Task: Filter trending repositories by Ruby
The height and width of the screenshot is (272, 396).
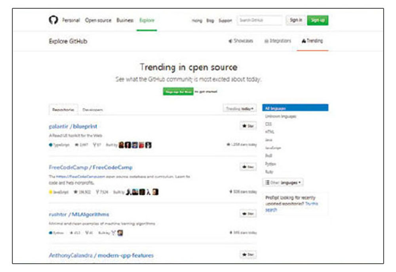Action: coord(269,172)
